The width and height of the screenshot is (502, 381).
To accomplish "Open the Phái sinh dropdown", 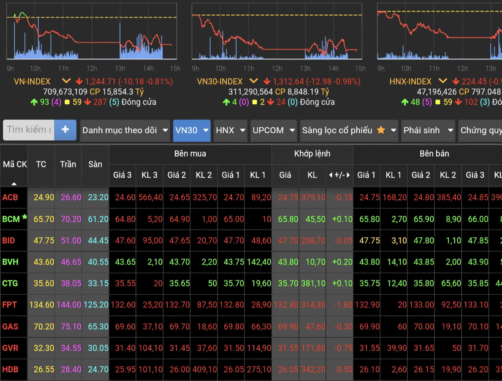I will click(428, 130).
